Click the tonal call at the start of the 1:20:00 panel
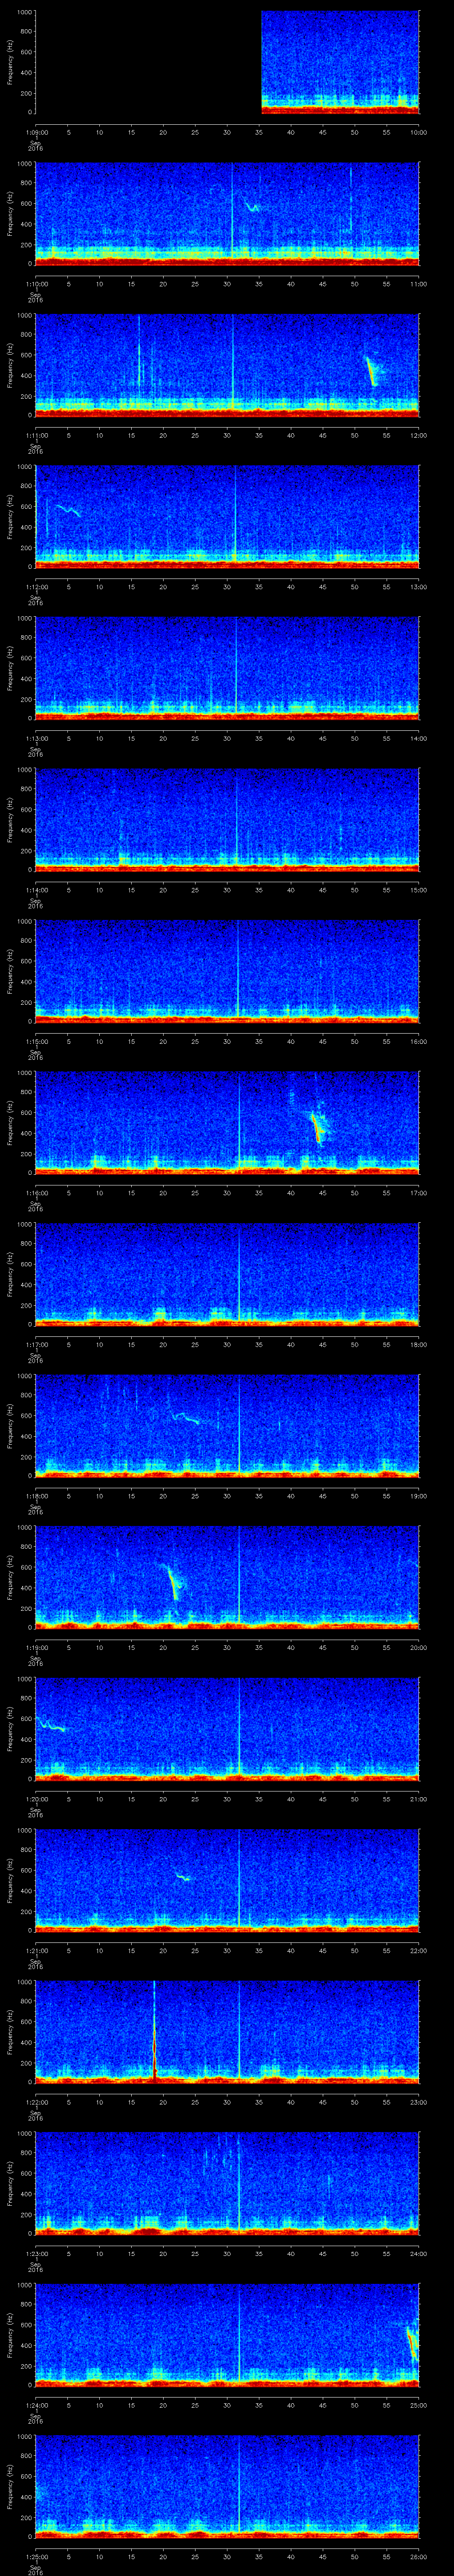Image resolution: width=454 pixels, height=2576 pixels. [x=51, y=1725]
